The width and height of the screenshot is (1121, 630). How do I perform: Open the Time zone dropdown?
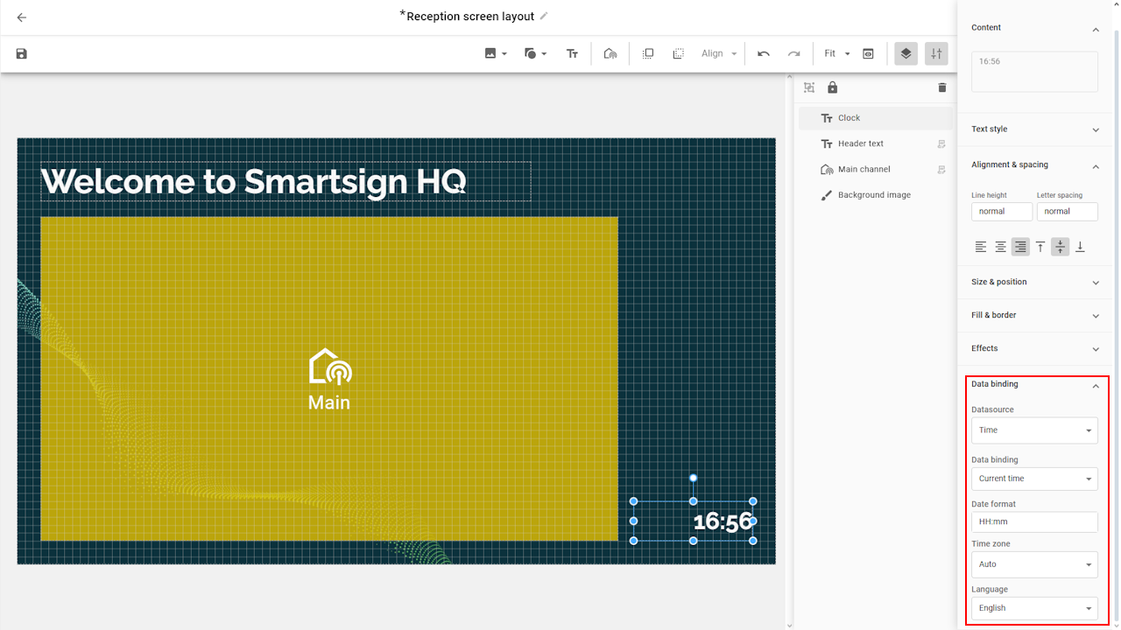pos(1034,564)
